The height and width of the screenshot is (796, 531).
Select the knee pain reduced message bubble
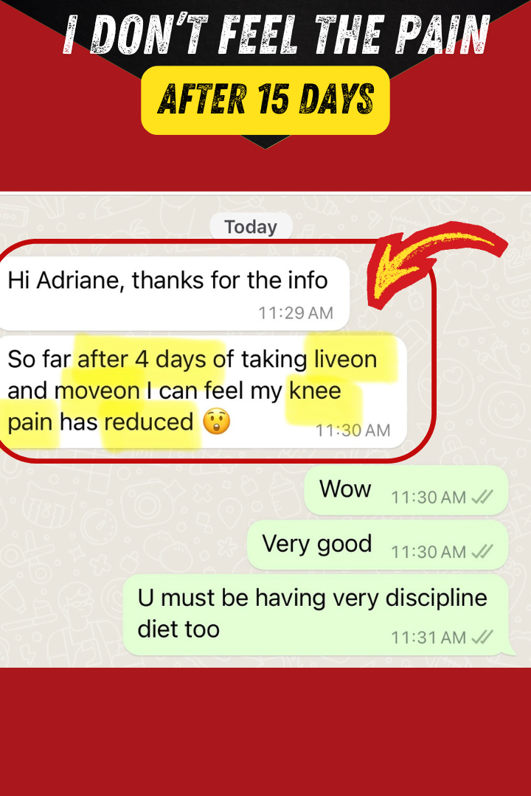(x=202, y=391)
